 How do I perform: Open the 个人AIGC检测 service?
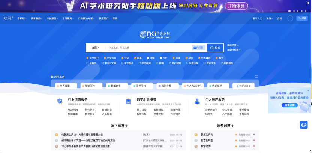pos(193,86)
